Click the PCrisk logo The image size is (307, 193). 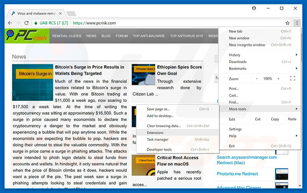[x=27, y=36]
